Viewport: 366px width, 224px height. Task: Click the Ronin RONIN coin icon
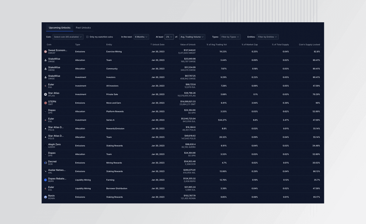click(45, 197)
